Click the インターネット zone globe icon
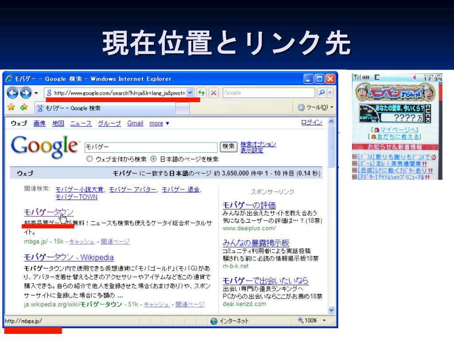This screenshot has width=454, height=340. (214, 321)
